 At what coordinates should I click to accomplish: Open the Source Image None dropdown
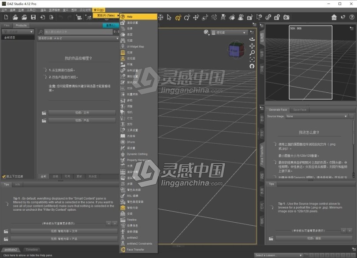click(x=317, y=116)
